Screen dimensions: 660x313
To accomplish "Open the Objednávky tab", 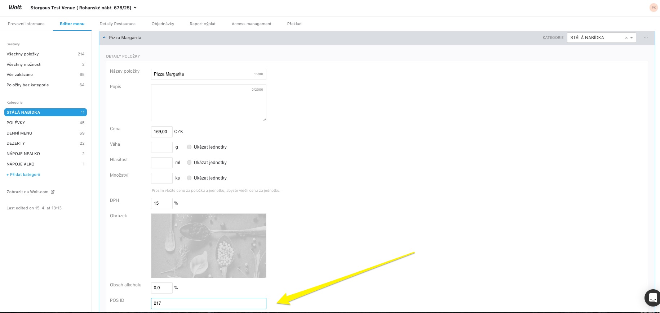I will click(x=163, y=24).
